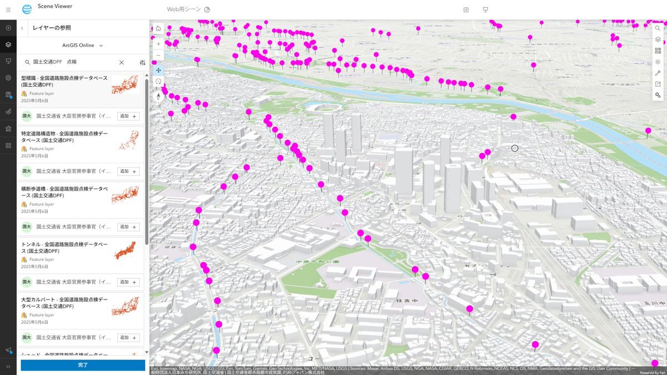Click the Web用シーン scene title
The width and height of the screenshot is (667, 375).
click(183, 9)
